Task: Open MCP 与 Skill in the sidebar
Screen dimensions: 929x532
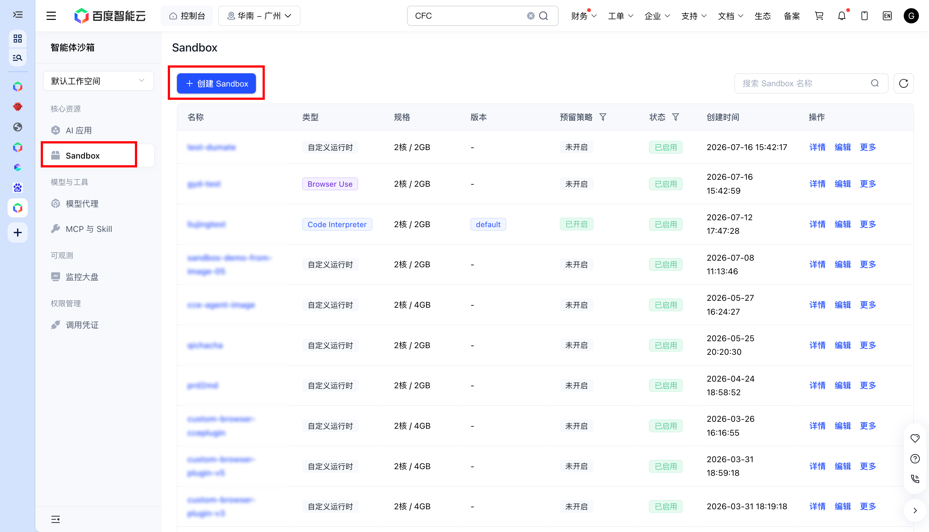Action: (98, 229)
